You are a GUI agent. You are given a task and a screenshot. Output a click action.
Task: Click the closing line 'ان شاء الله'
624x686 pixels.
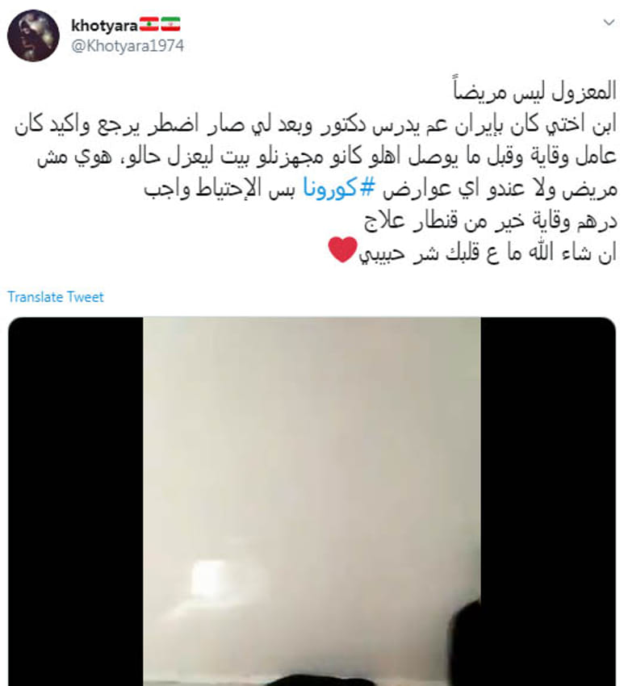point(488,253)
